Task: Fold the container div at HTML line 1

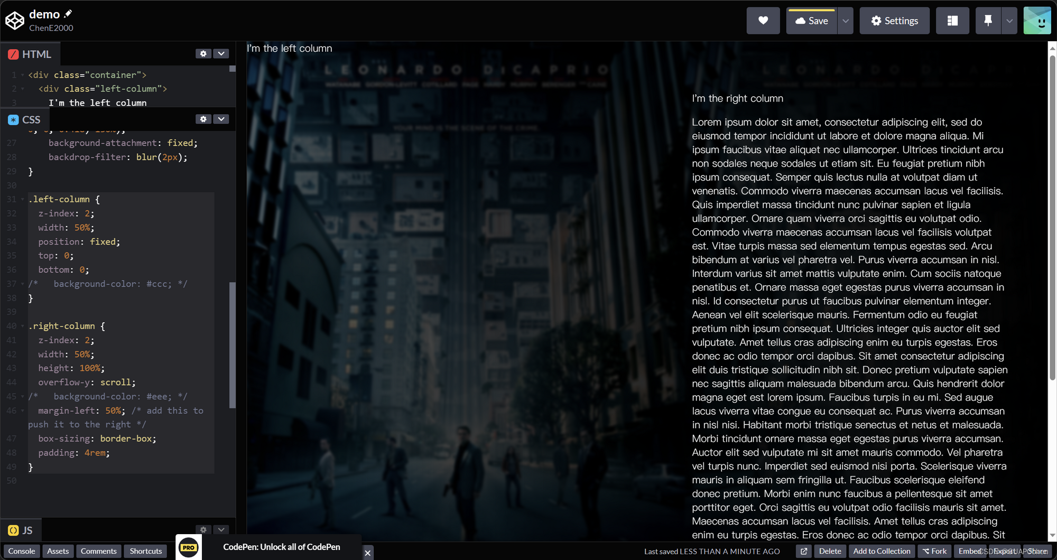Action: 23,75
